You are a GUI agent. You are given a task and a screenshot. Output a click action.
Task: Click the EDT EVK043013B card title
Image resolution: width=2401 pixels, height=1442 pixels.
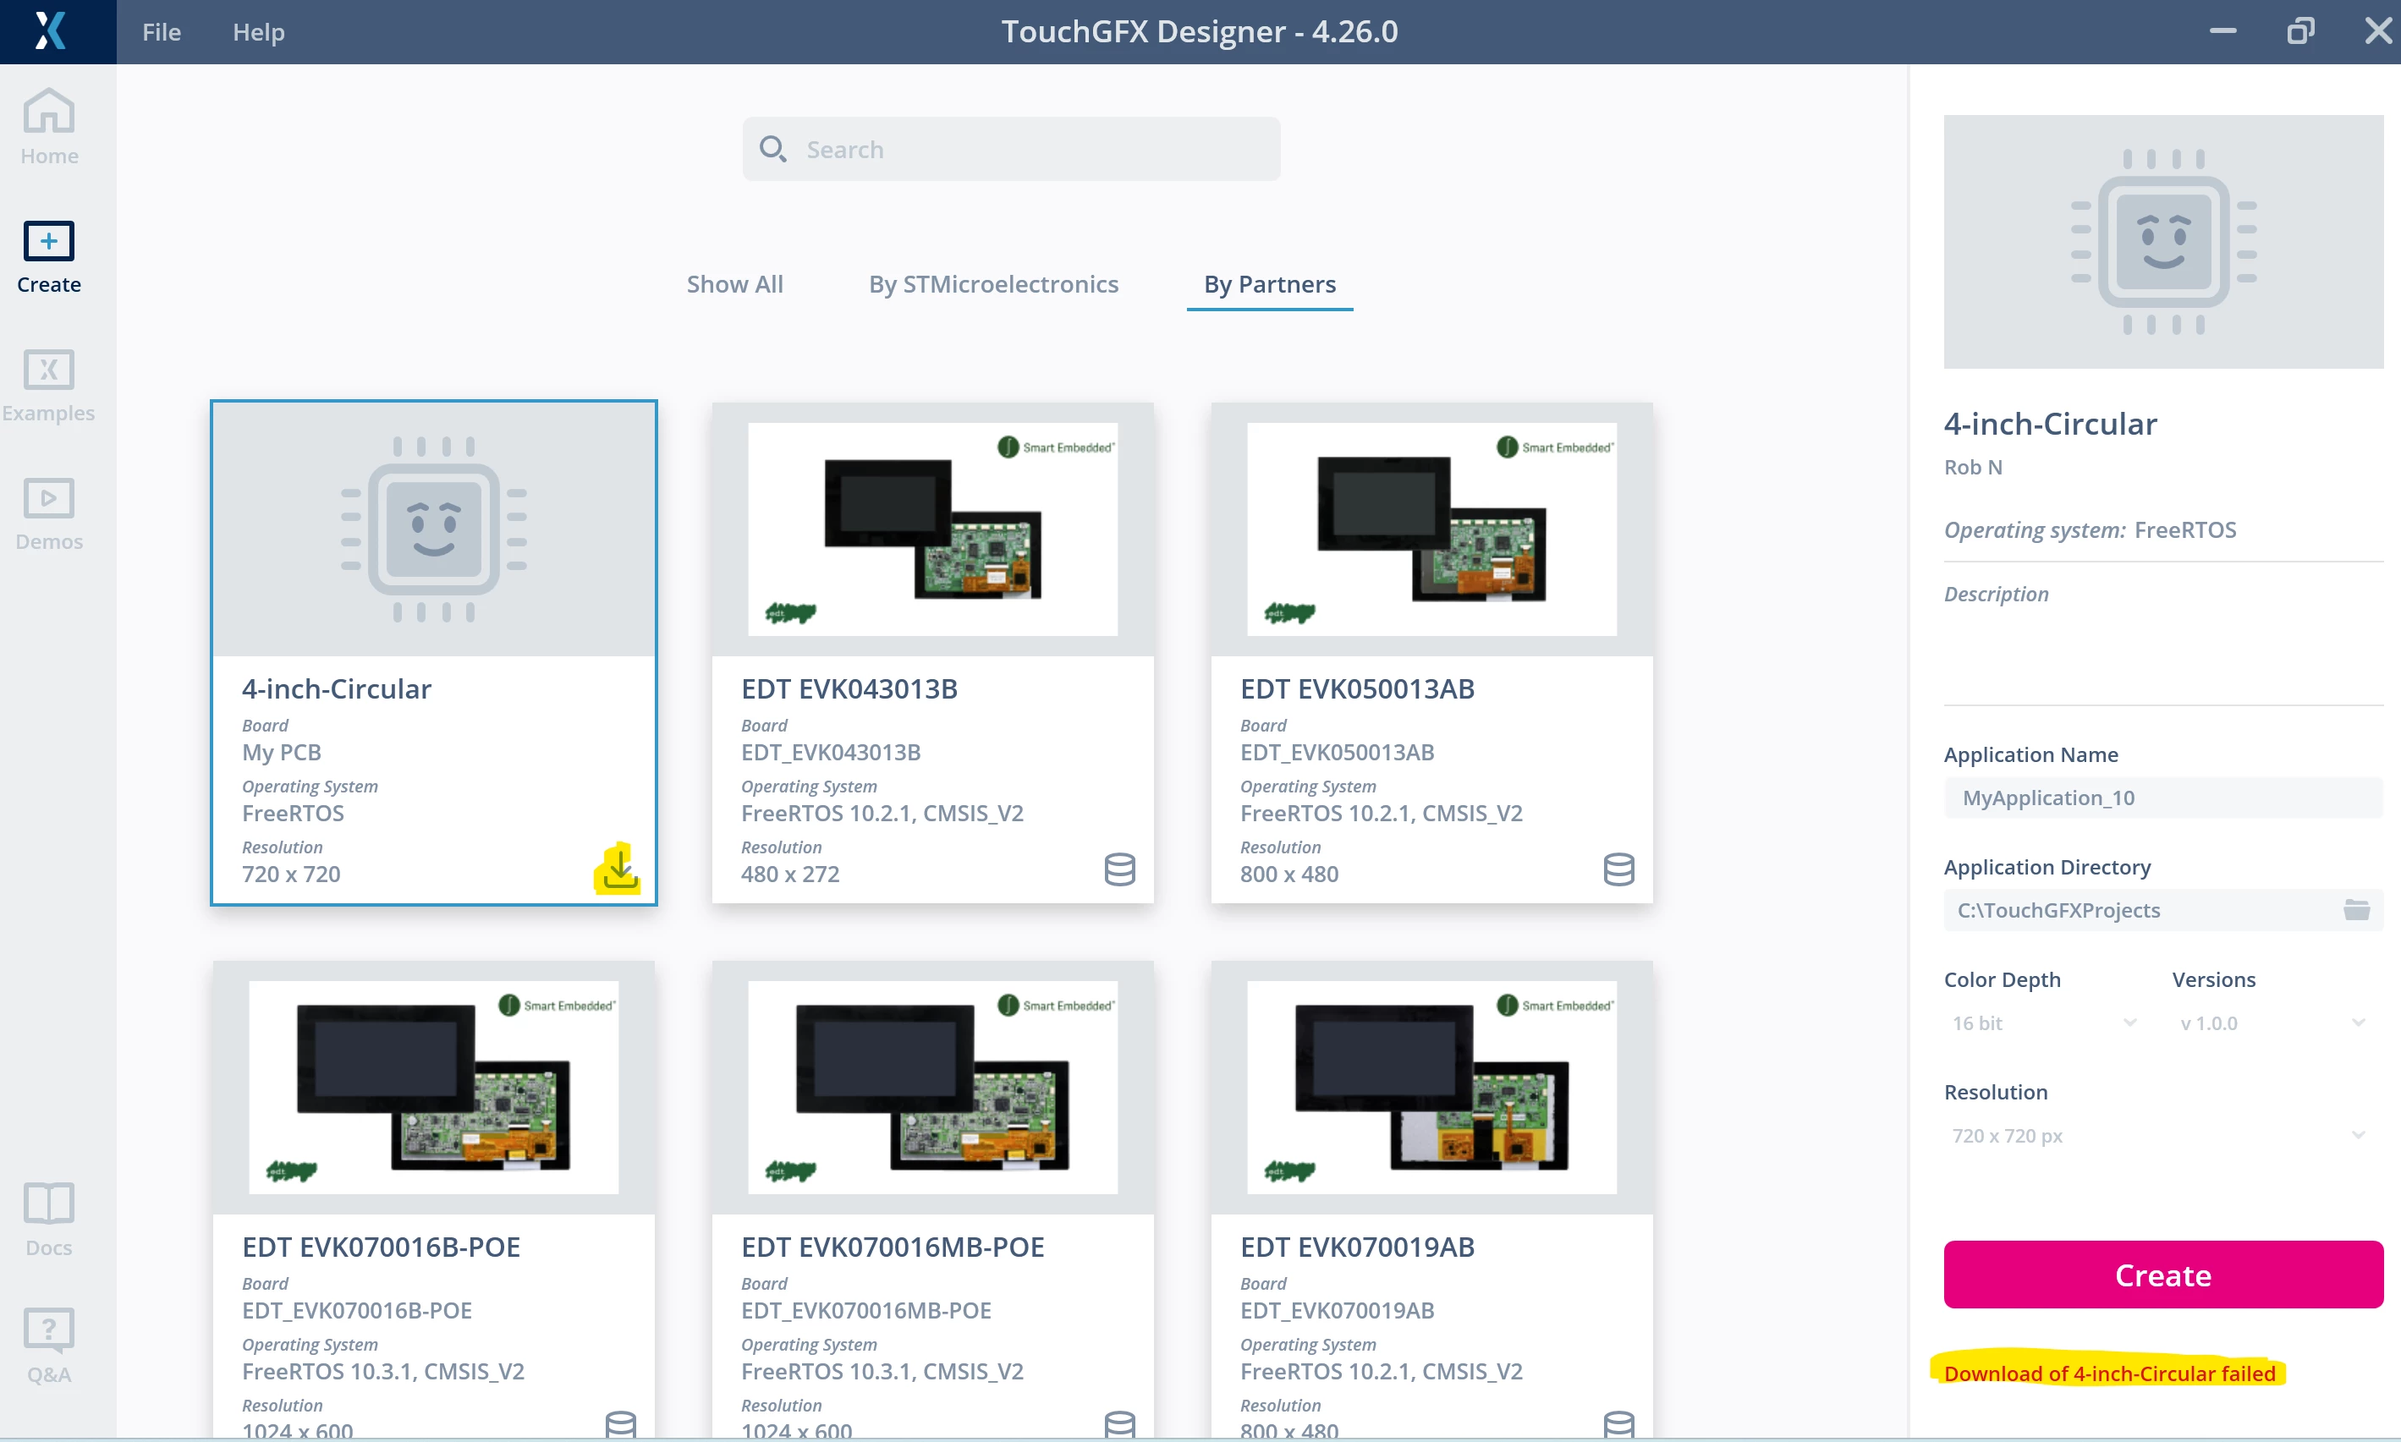(849, 689)
